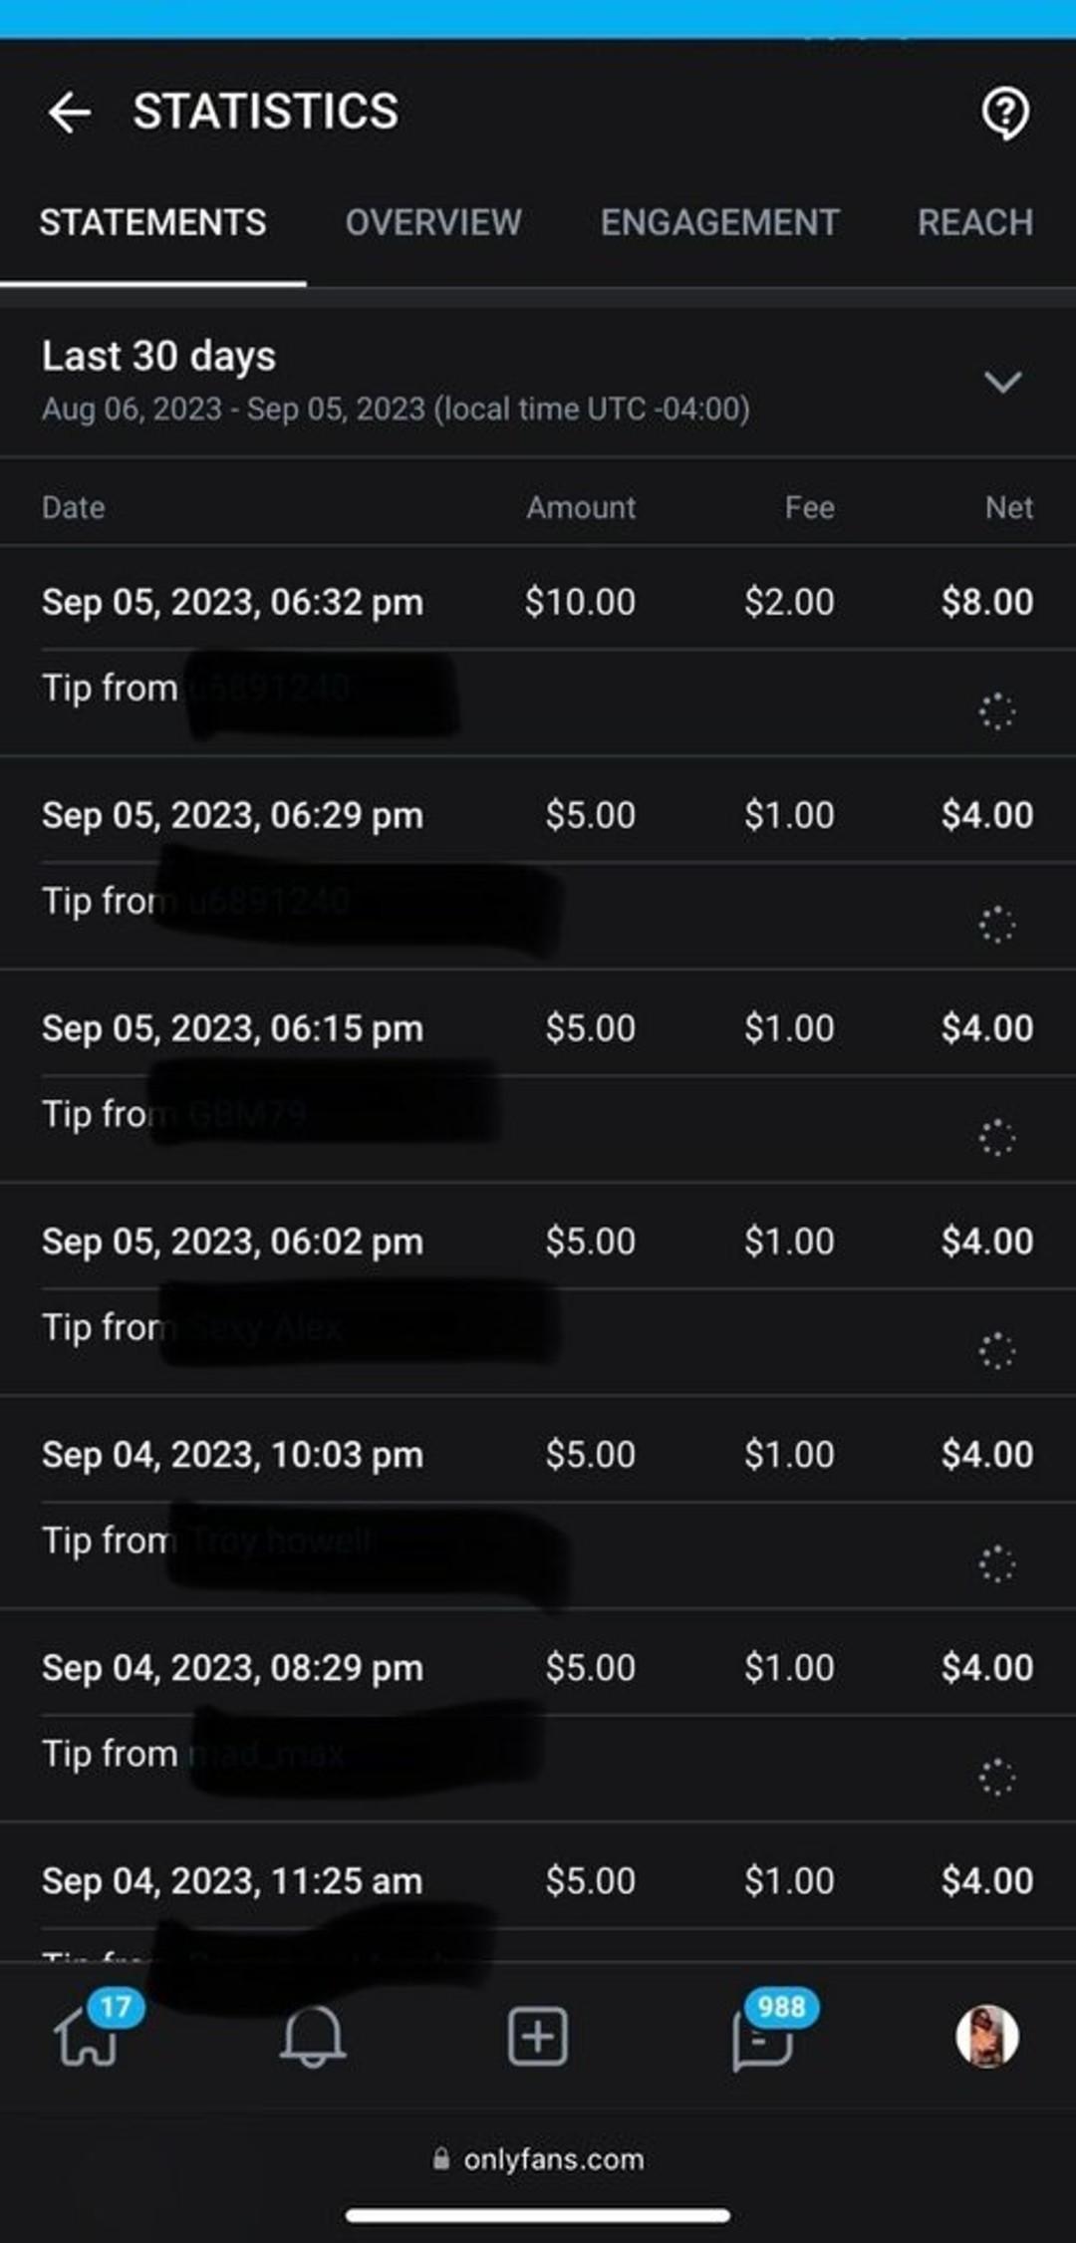
Task: Click the status icon for 06:32 pm tip
Action: pyautogui.click(x=996, y=711)
